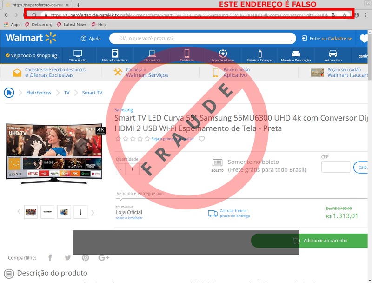Close the superofertao browser tab
The height and width of the screenshot is (283, 372).
click(x=67, y=5)
